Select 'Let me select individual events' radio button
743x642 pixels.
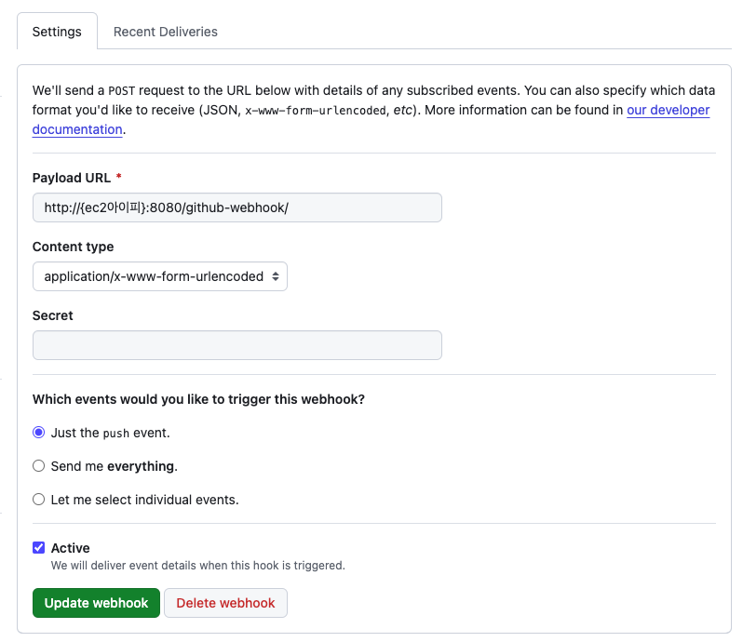coord(39,500)
